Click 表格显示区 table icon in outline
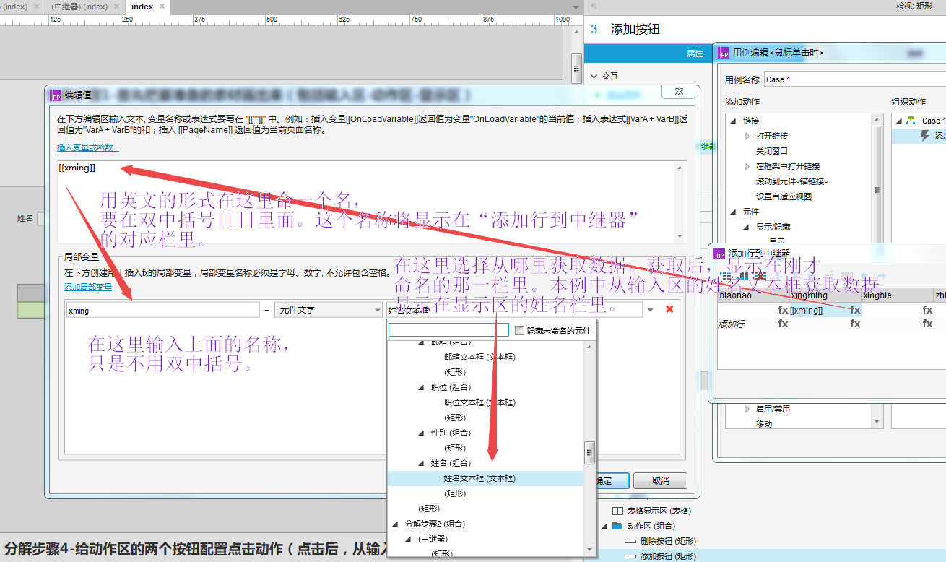Image resolution: width=946 pixels, height=562 pixels. tap(617, 511)
